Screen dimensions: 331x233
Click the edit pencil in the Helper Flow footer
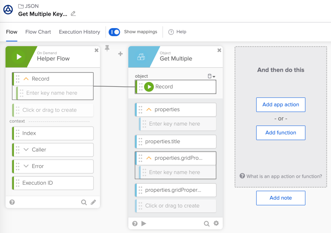click(93, 202)
